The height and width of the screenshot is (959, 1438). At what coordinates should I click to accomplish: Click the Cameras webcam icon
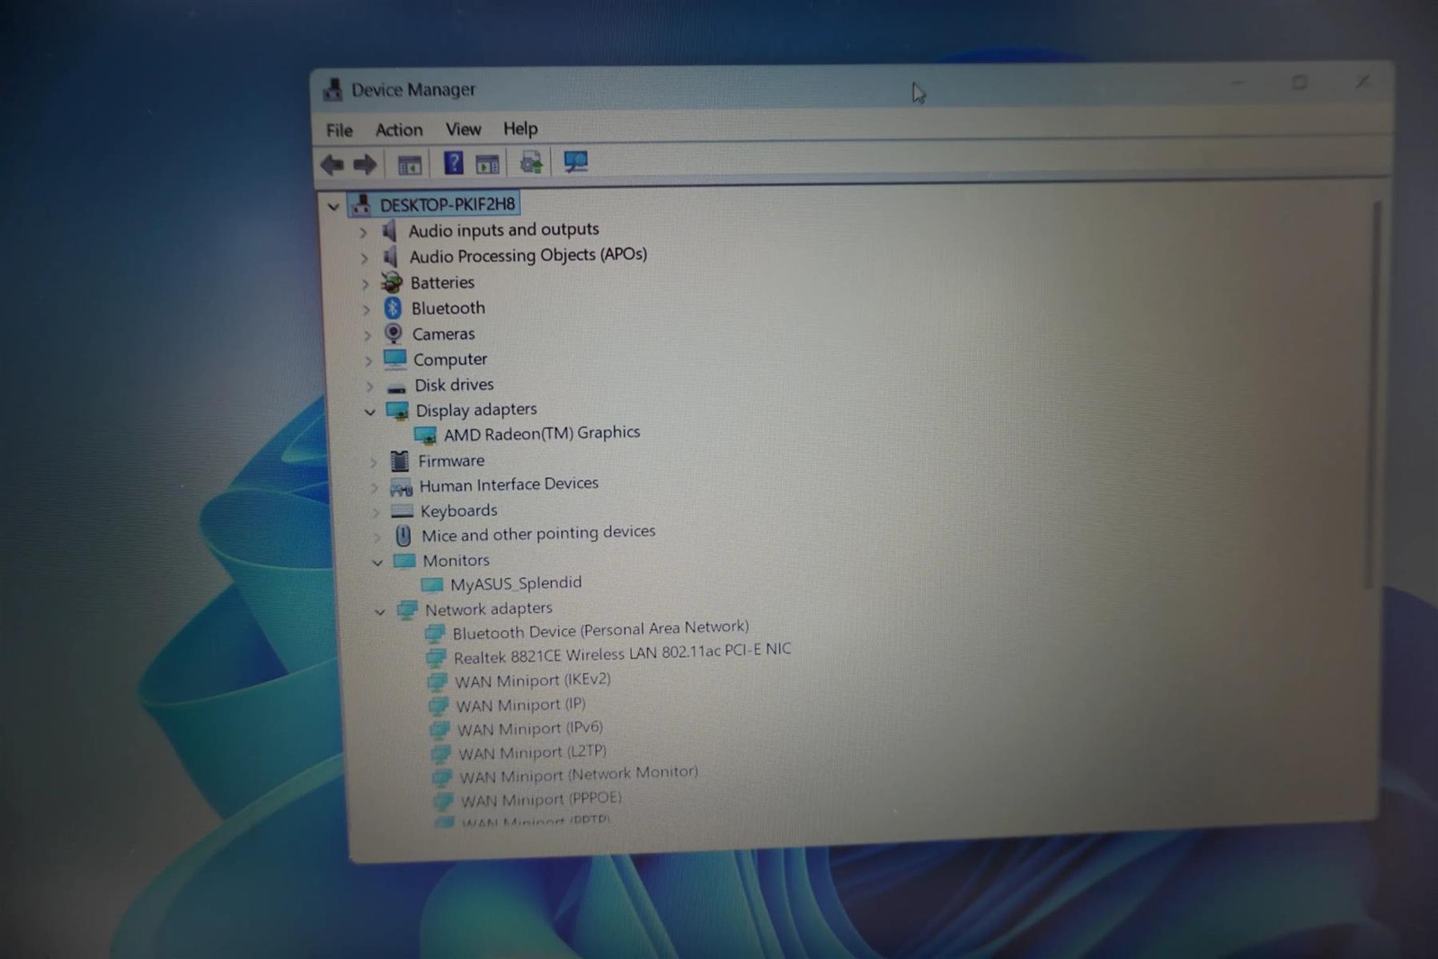[x=393, y=333]
